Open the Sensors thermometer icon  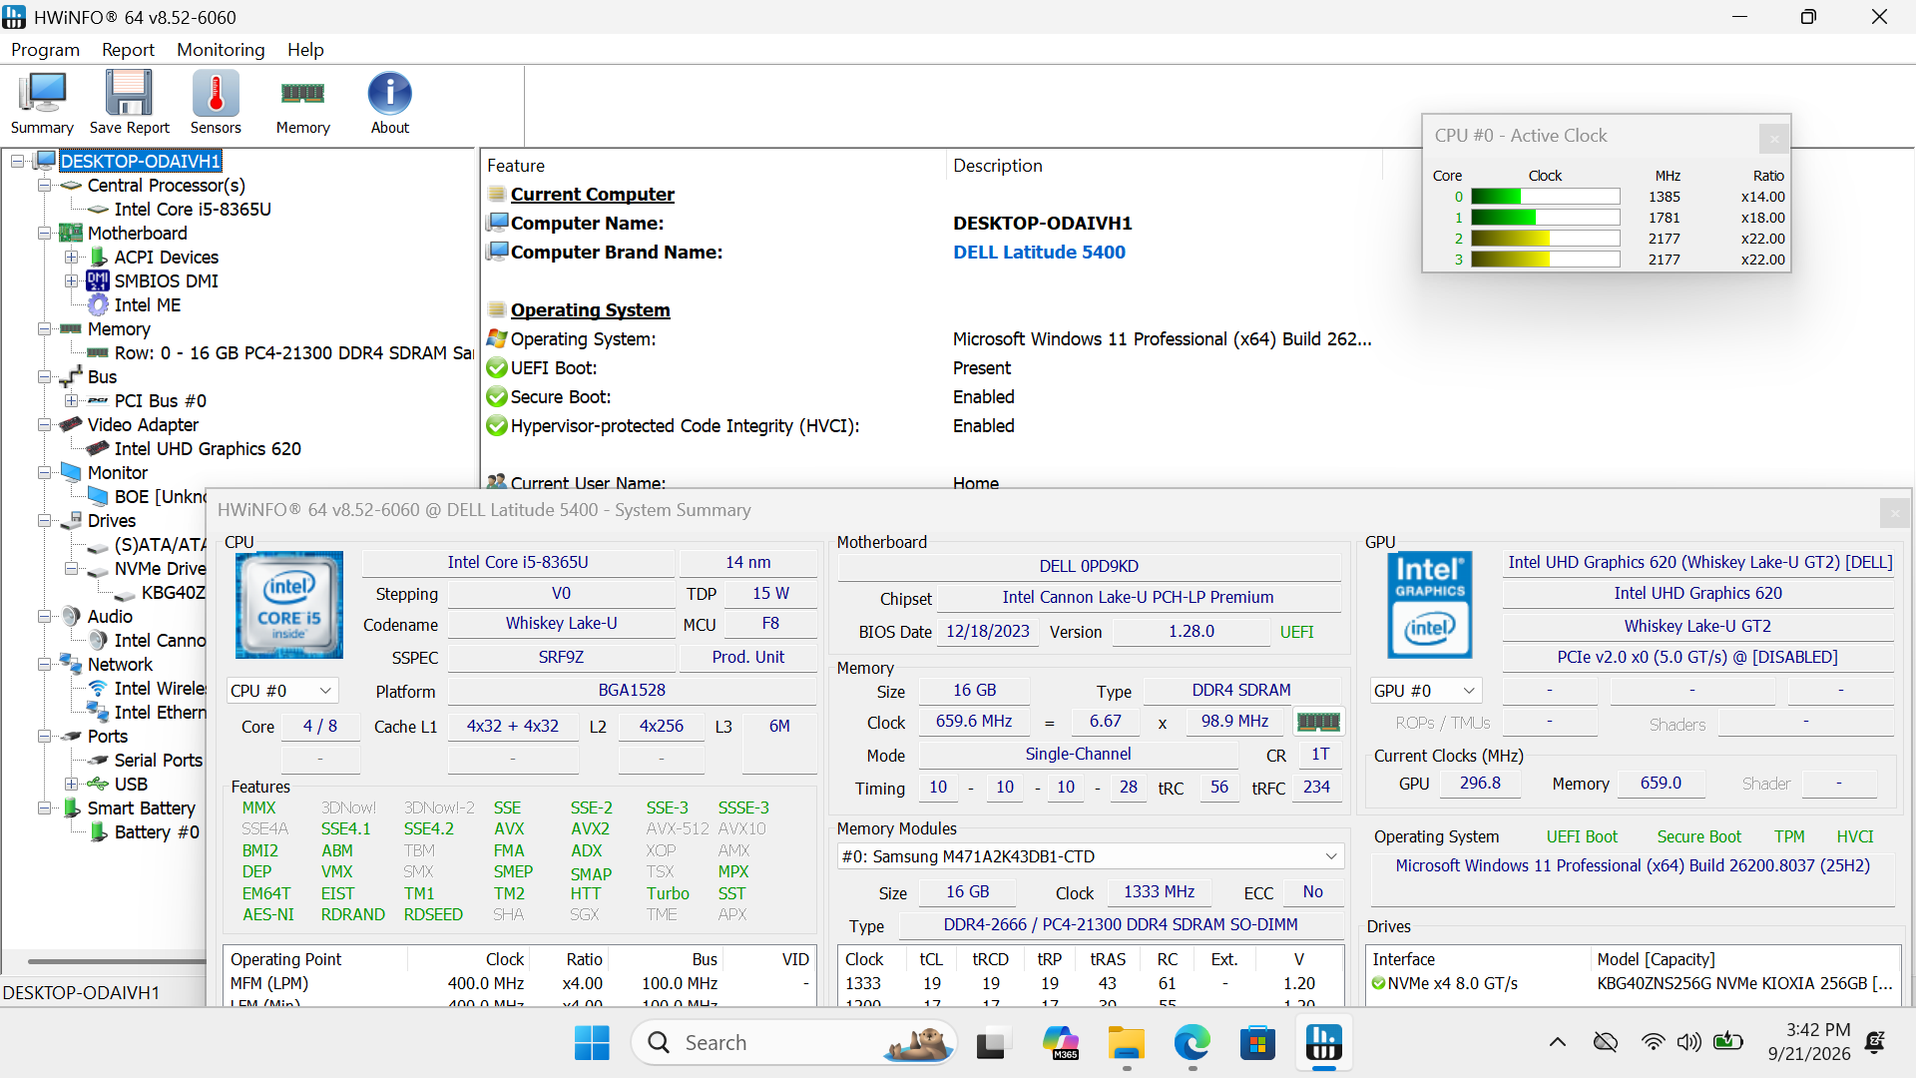(216, 103)
